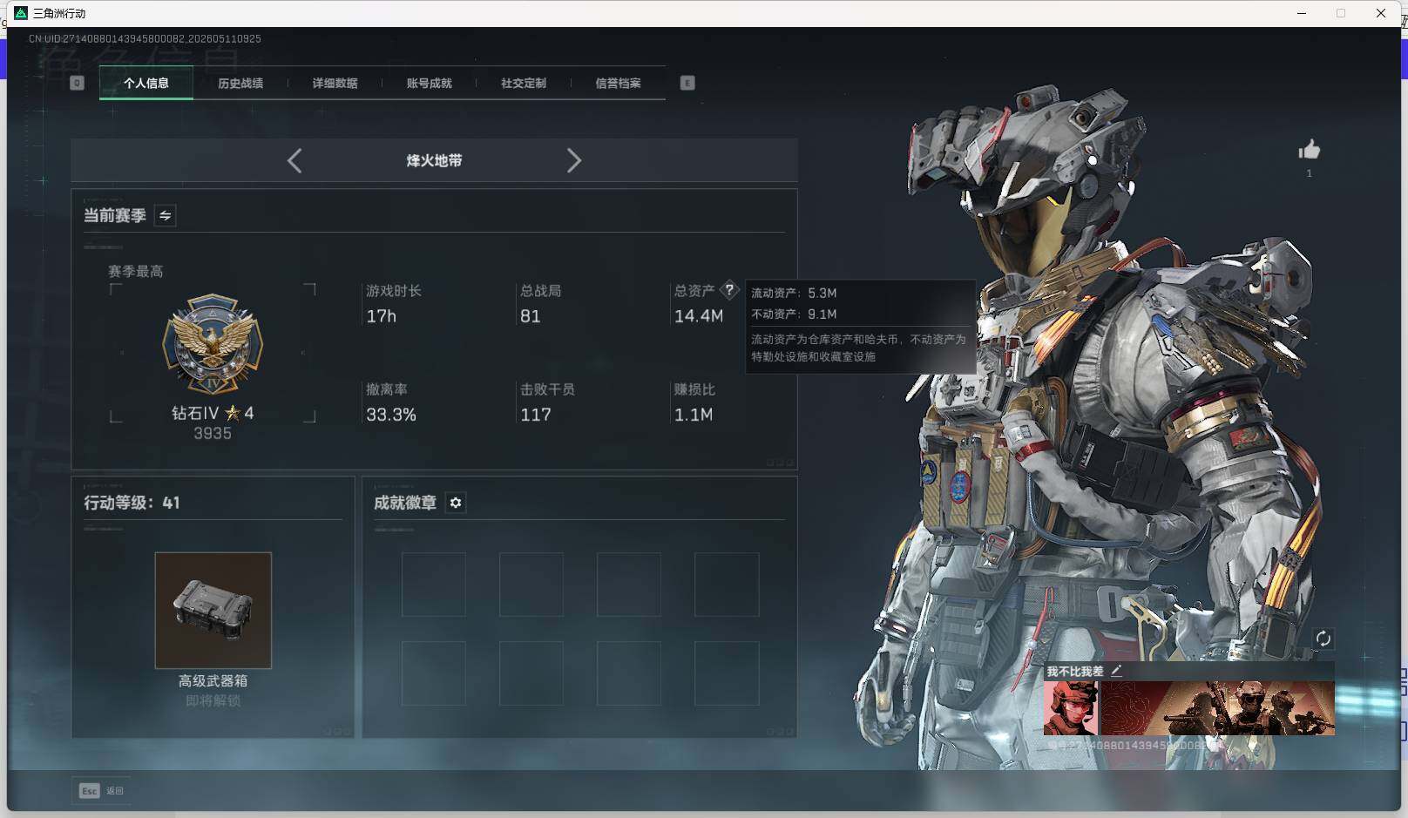This screenshot has height=818, width=1408.
Task: Switch to the 账号成就 tab
Action: coord(429,84)
